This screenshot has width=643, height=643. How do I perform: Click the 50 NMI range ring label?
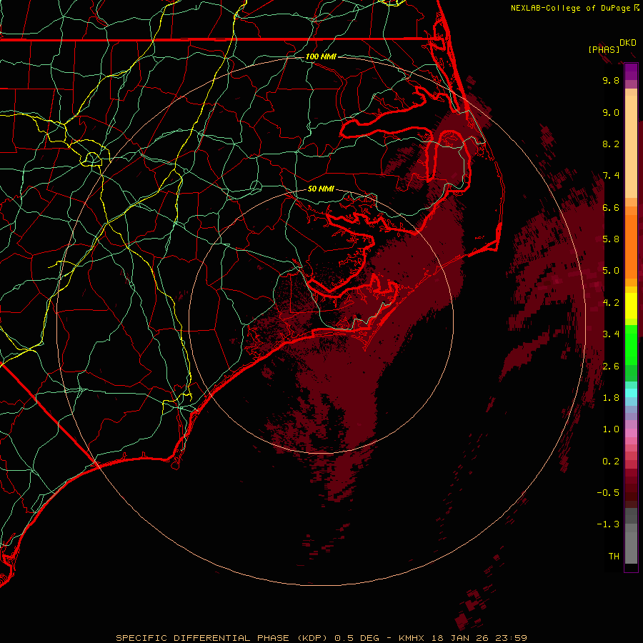(321, 189)
